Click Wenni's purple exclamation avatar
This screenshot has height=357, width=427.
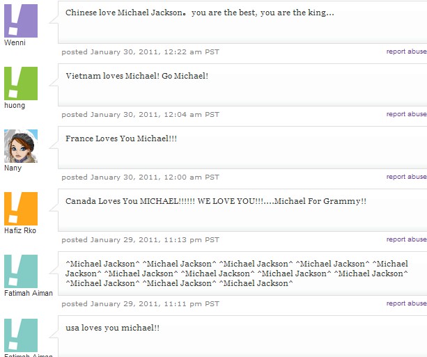(x=21, y=20)
